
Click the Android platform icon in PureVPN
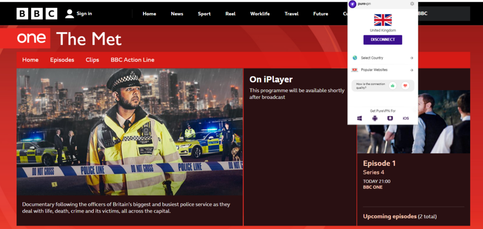pyautogui.click(x=375, y=118)
